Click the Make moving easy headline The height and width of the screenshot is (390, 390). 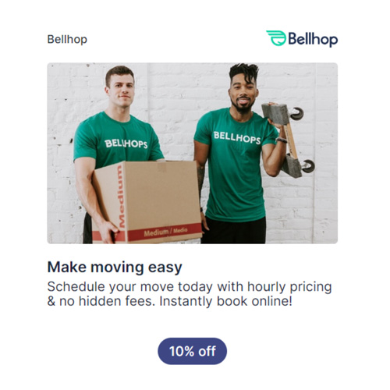[115, 267]
